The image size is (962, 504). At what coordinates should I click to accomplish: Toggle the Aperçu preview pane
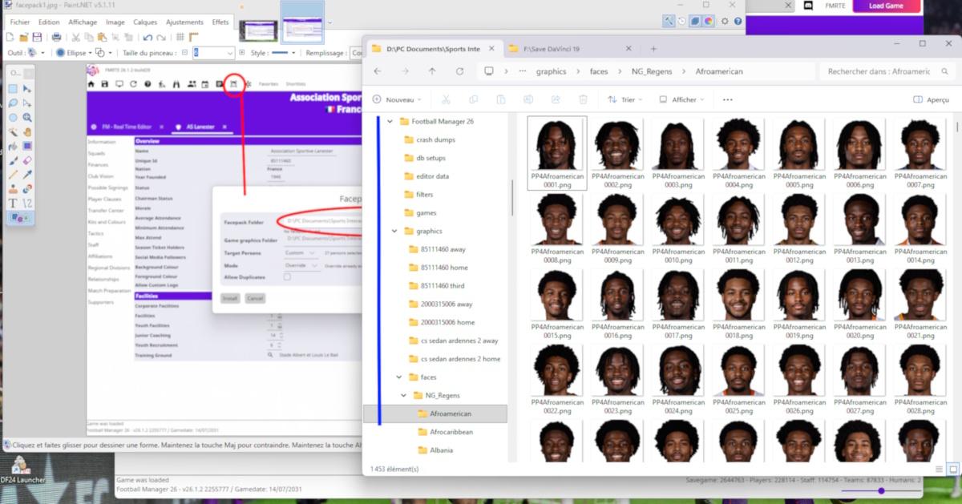(x=932, y=99)
